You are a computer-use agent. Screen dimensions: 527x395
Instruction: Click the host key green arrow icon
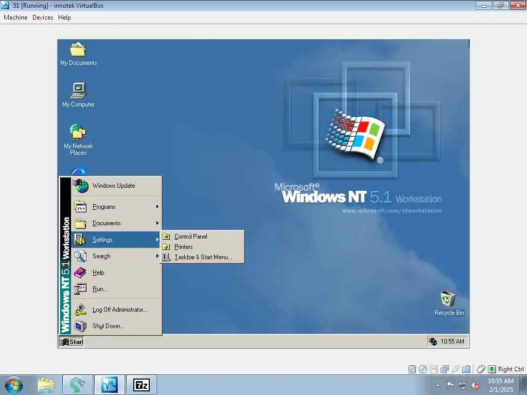[491, 369]
